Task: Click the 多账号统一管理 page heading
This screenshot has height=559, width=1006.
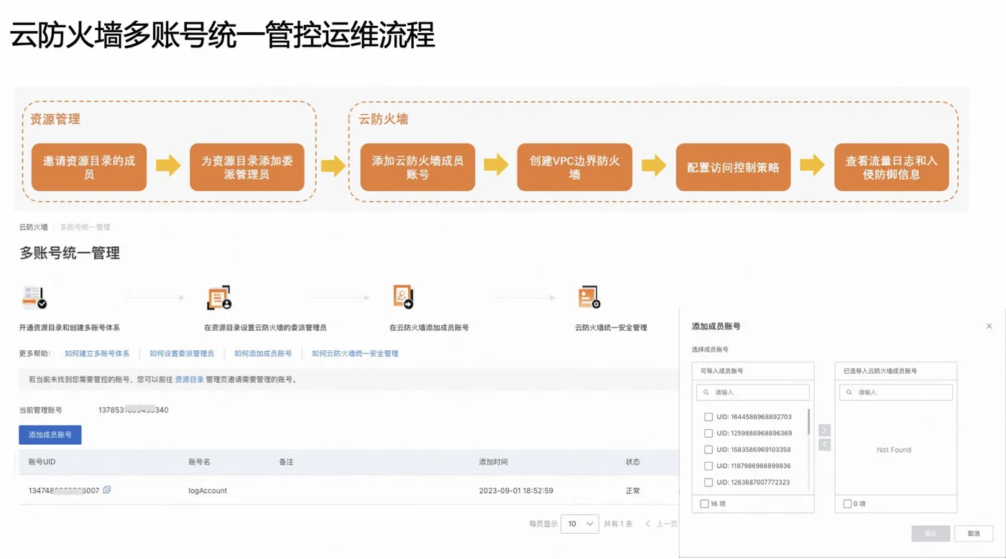Action: point(70,253)
